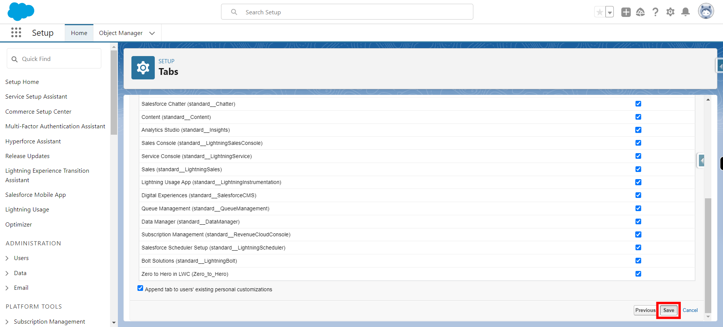
Task: Expand Subscription Management tree node
Action: pos(7,322)
